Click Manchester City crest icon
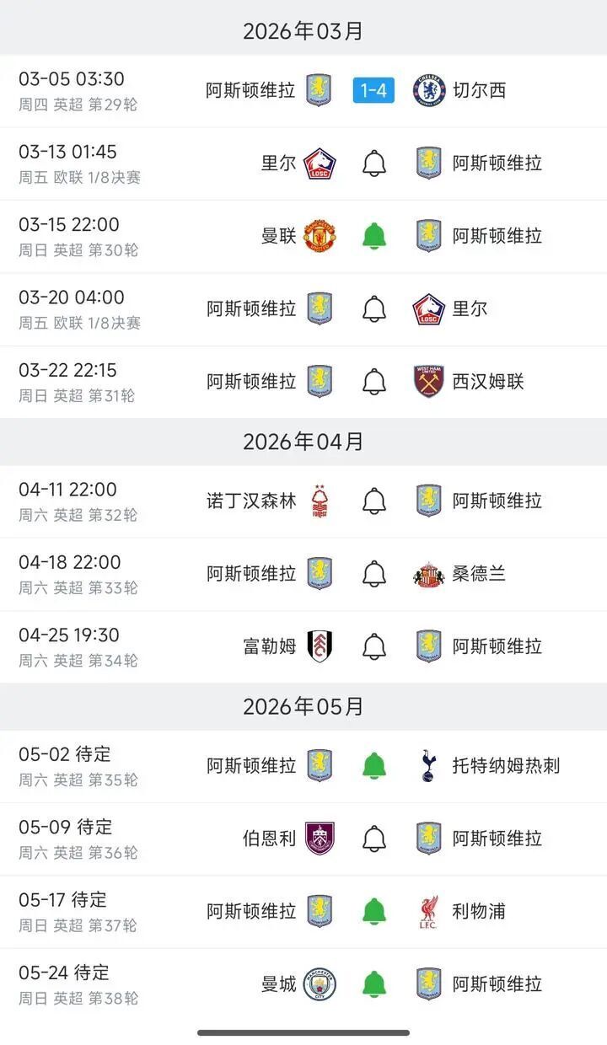 [320, 984]
